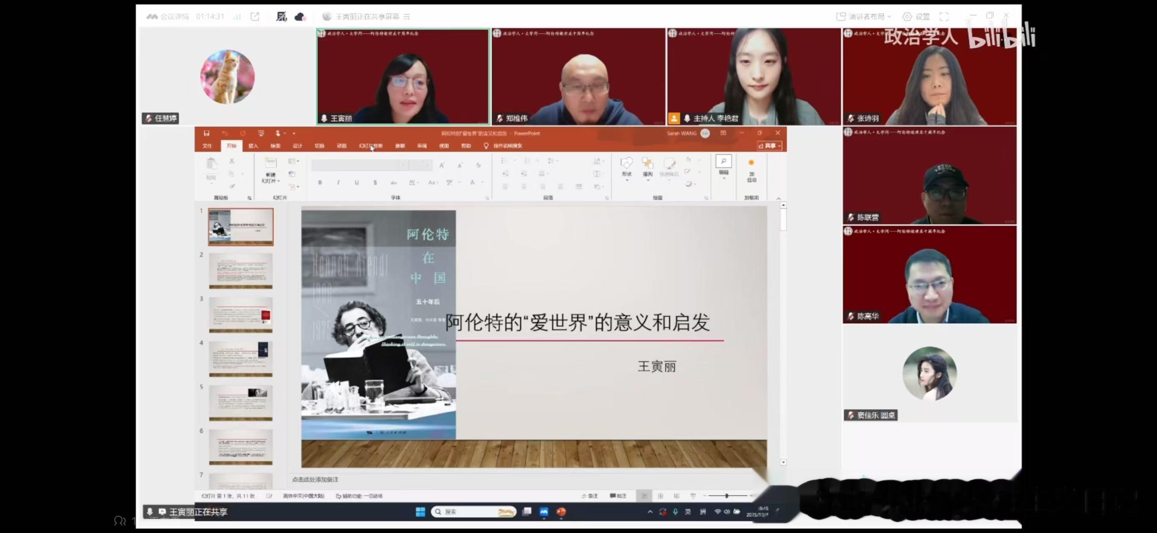Click the Save icon in PowerPoint

206,133
